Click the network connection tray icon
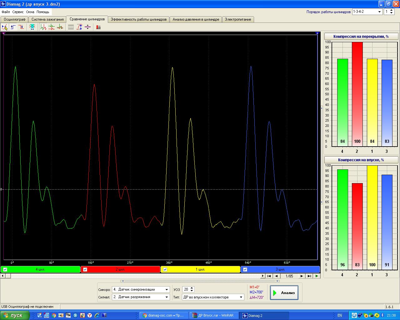The height and width of the screenshot is (320, 400). click(360, 315)
